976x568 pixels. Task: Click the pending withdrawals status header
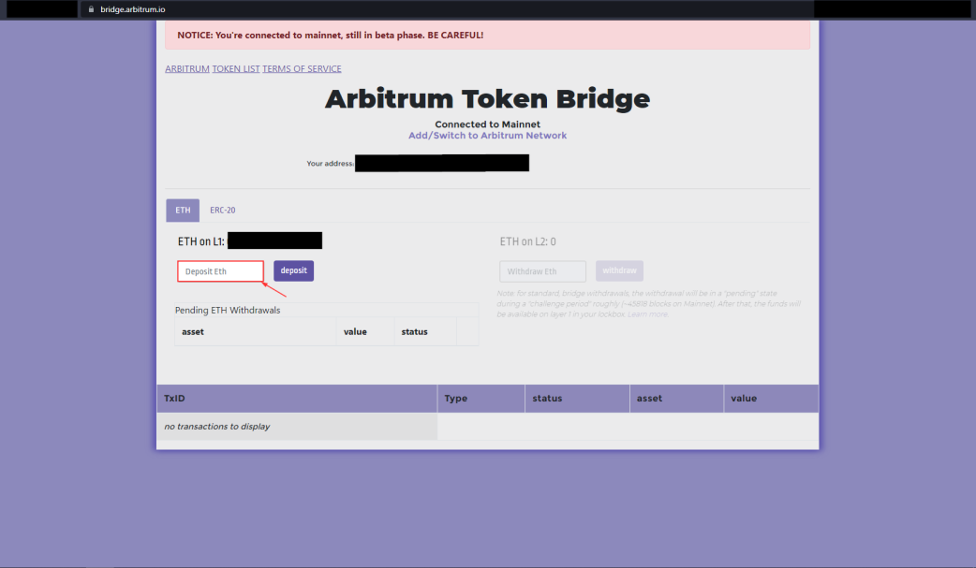coord(425,331)
